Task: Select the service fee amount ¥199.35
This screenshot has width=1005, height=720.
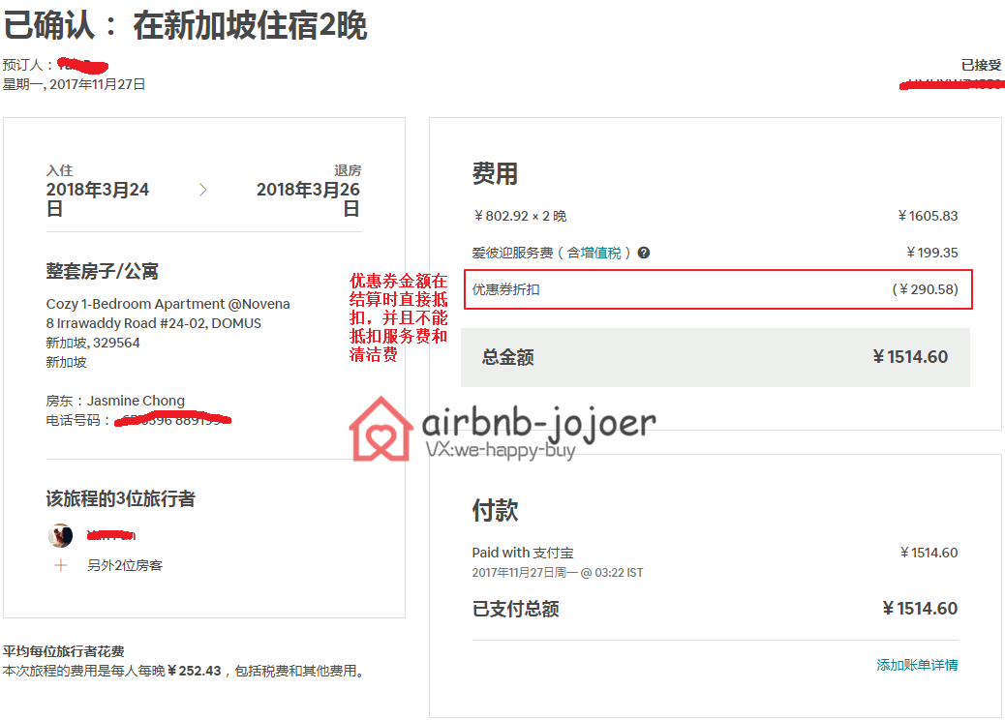Action: (x=932, y=253)
